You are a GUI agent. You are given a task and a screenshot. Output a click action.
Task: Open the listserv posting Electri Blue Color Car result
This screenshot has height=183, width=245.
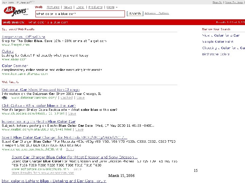coord(38,122)
